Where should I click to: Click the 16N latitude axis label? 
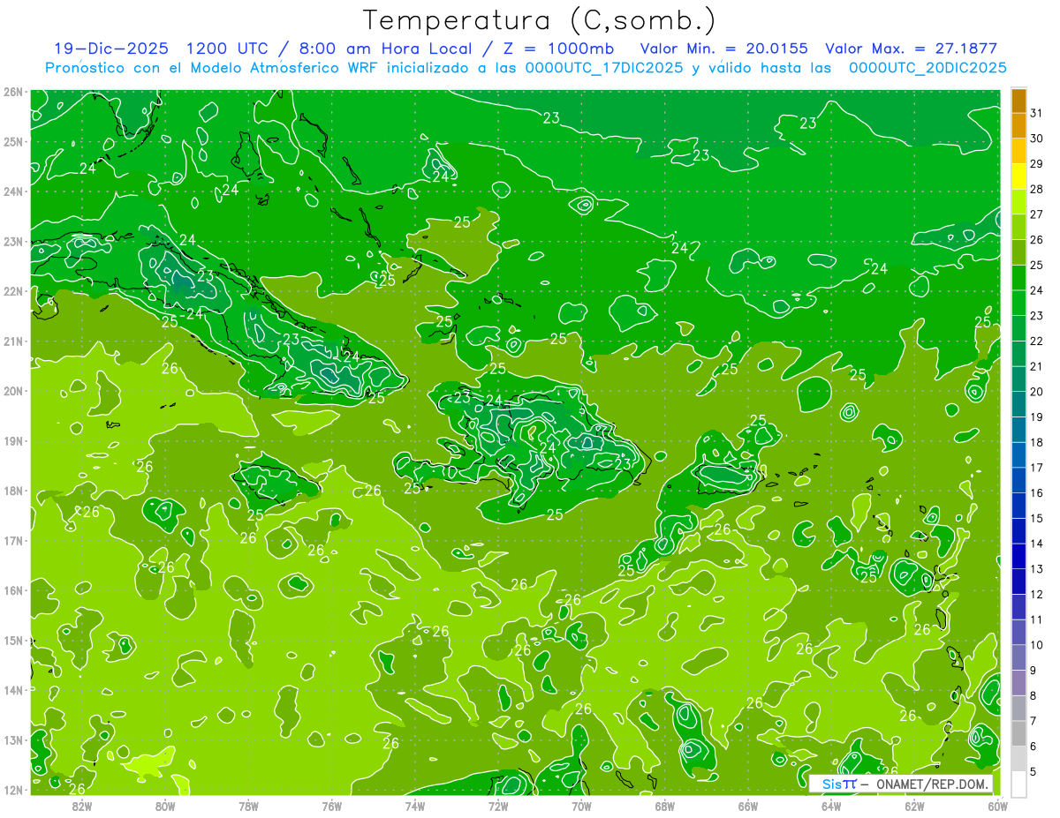tap(13, 590)
